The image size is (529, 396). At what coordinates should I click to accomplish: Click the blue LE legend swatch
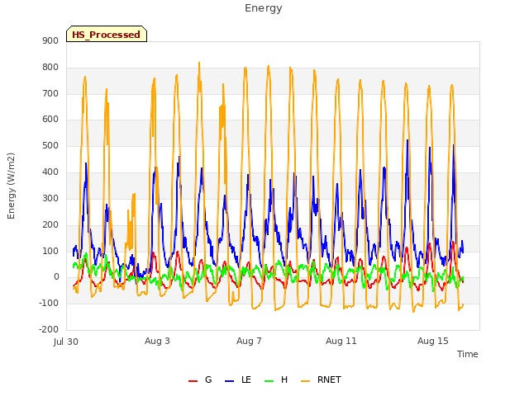pos(229,381)
